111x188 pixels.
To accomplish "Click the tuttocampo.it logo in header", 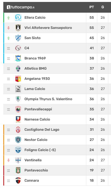I will click(21, 7).
